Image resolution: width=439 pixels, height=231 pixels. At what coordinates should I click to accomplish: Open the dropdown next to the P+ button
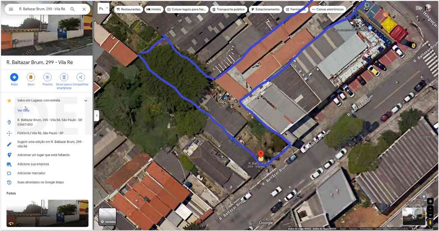click(107, 8)
